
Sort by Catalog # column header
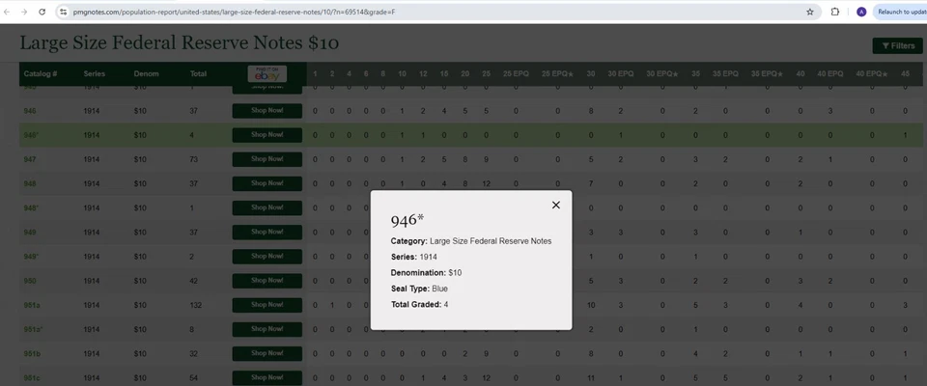point(41,74)
